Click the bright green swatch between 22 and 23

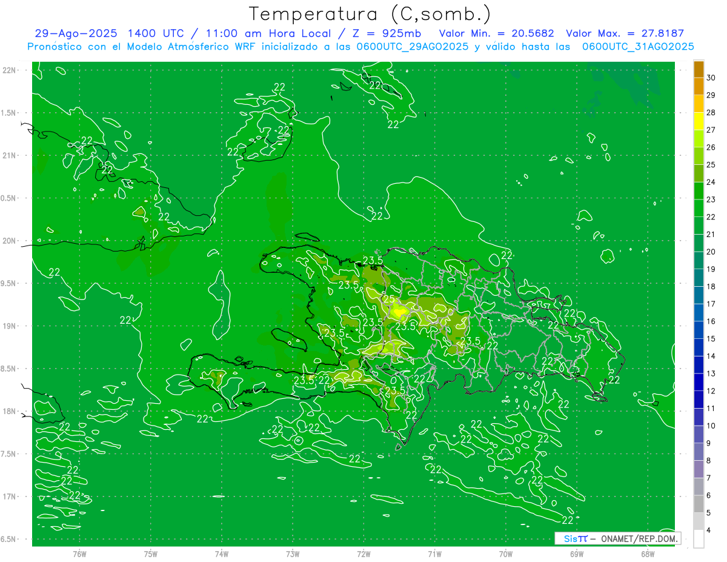coord(699,208)
